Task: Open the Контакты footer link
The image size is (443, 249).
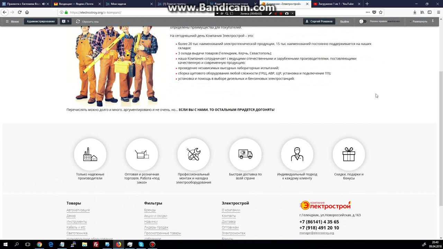Action: point(229,216)
